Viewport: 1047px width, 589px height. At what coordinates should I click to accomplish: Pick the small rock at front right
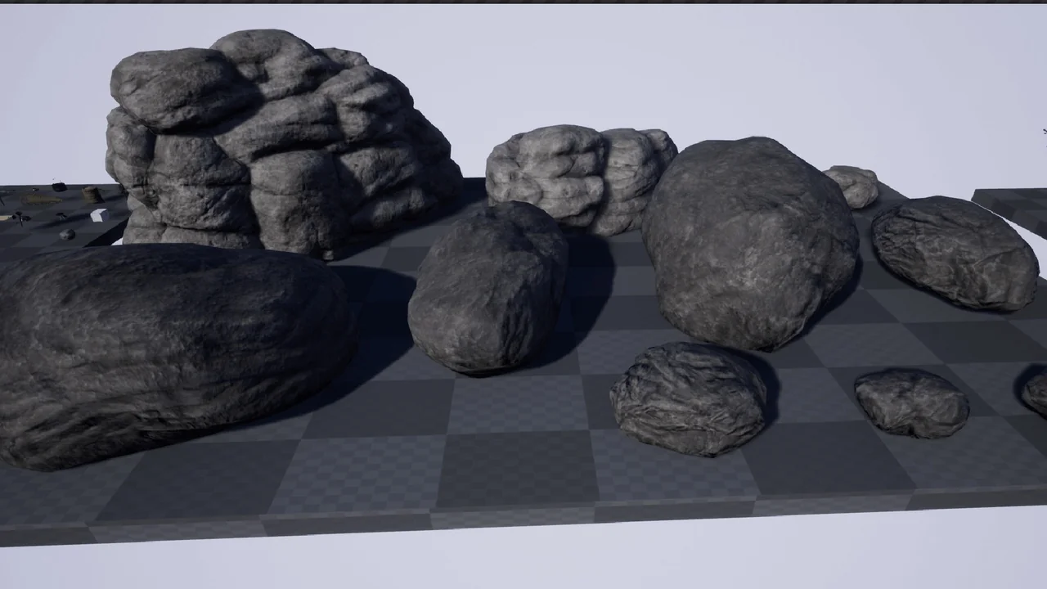(x=912, y=402)
